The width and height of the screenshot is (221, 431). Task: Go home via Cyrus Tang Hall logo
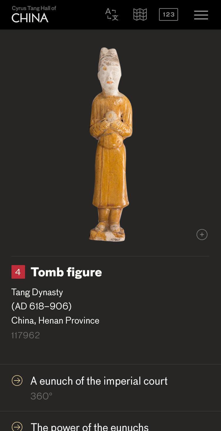coord(34,14)
